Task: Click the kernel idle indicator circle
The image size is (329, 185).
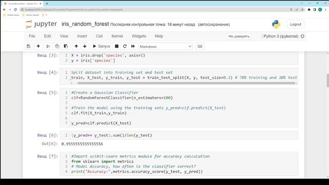Action: click(302, 36)
